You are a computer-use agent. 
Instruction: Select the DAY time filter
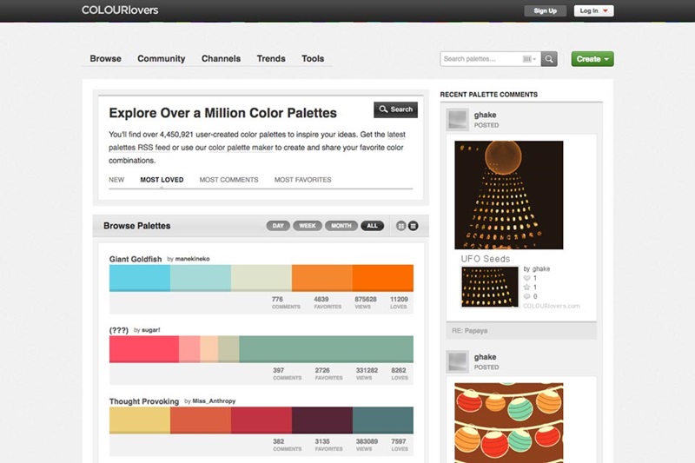point(278,226)
